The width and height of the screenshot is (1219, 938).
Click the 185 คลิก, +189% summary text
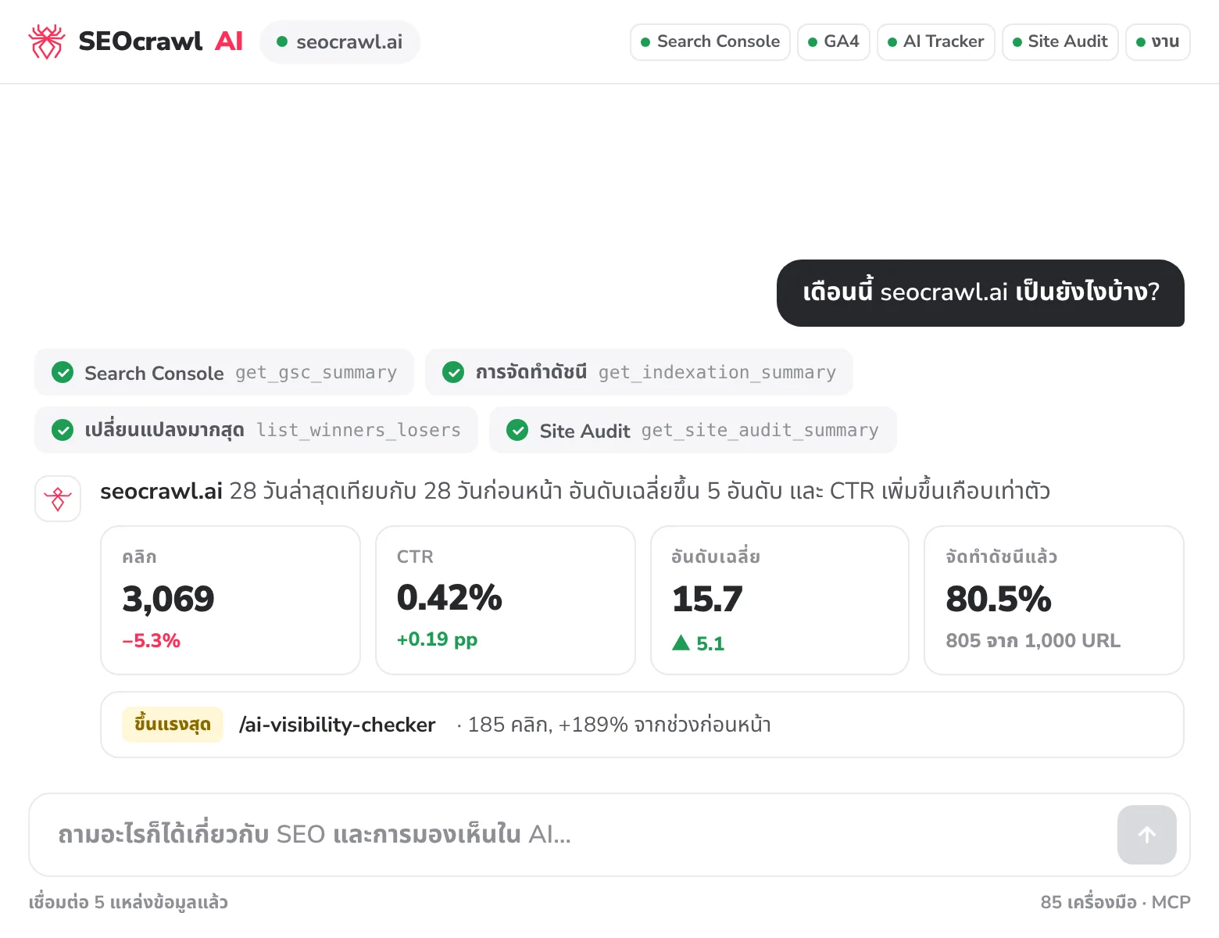pos(619,725)
